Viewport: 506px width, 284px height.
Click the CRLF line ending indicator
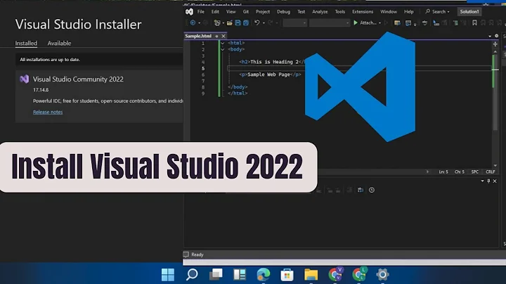click(x=491, y=172)
